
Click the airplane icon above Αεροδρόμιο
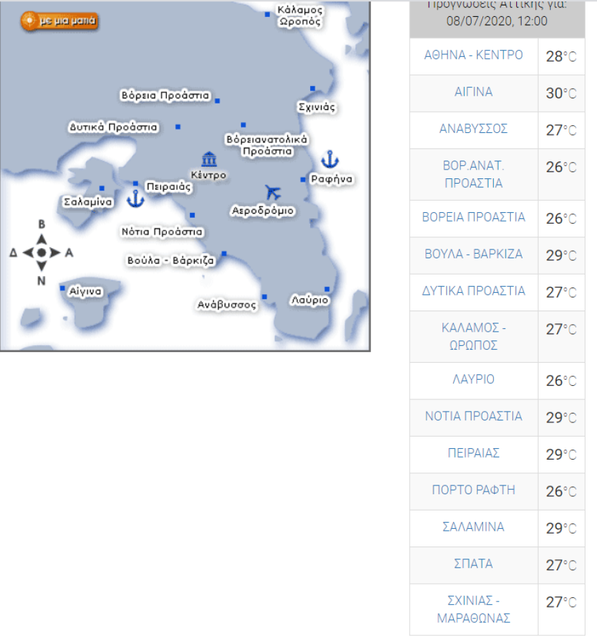coord(273,193)
